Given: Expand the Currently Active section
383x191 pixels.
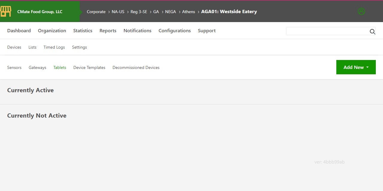Looking at the screenshot, I should (30, 90).
